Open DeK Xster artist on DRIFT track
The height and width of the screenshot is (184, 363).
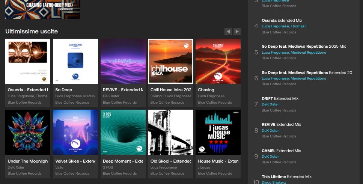[x=270, y=104]
